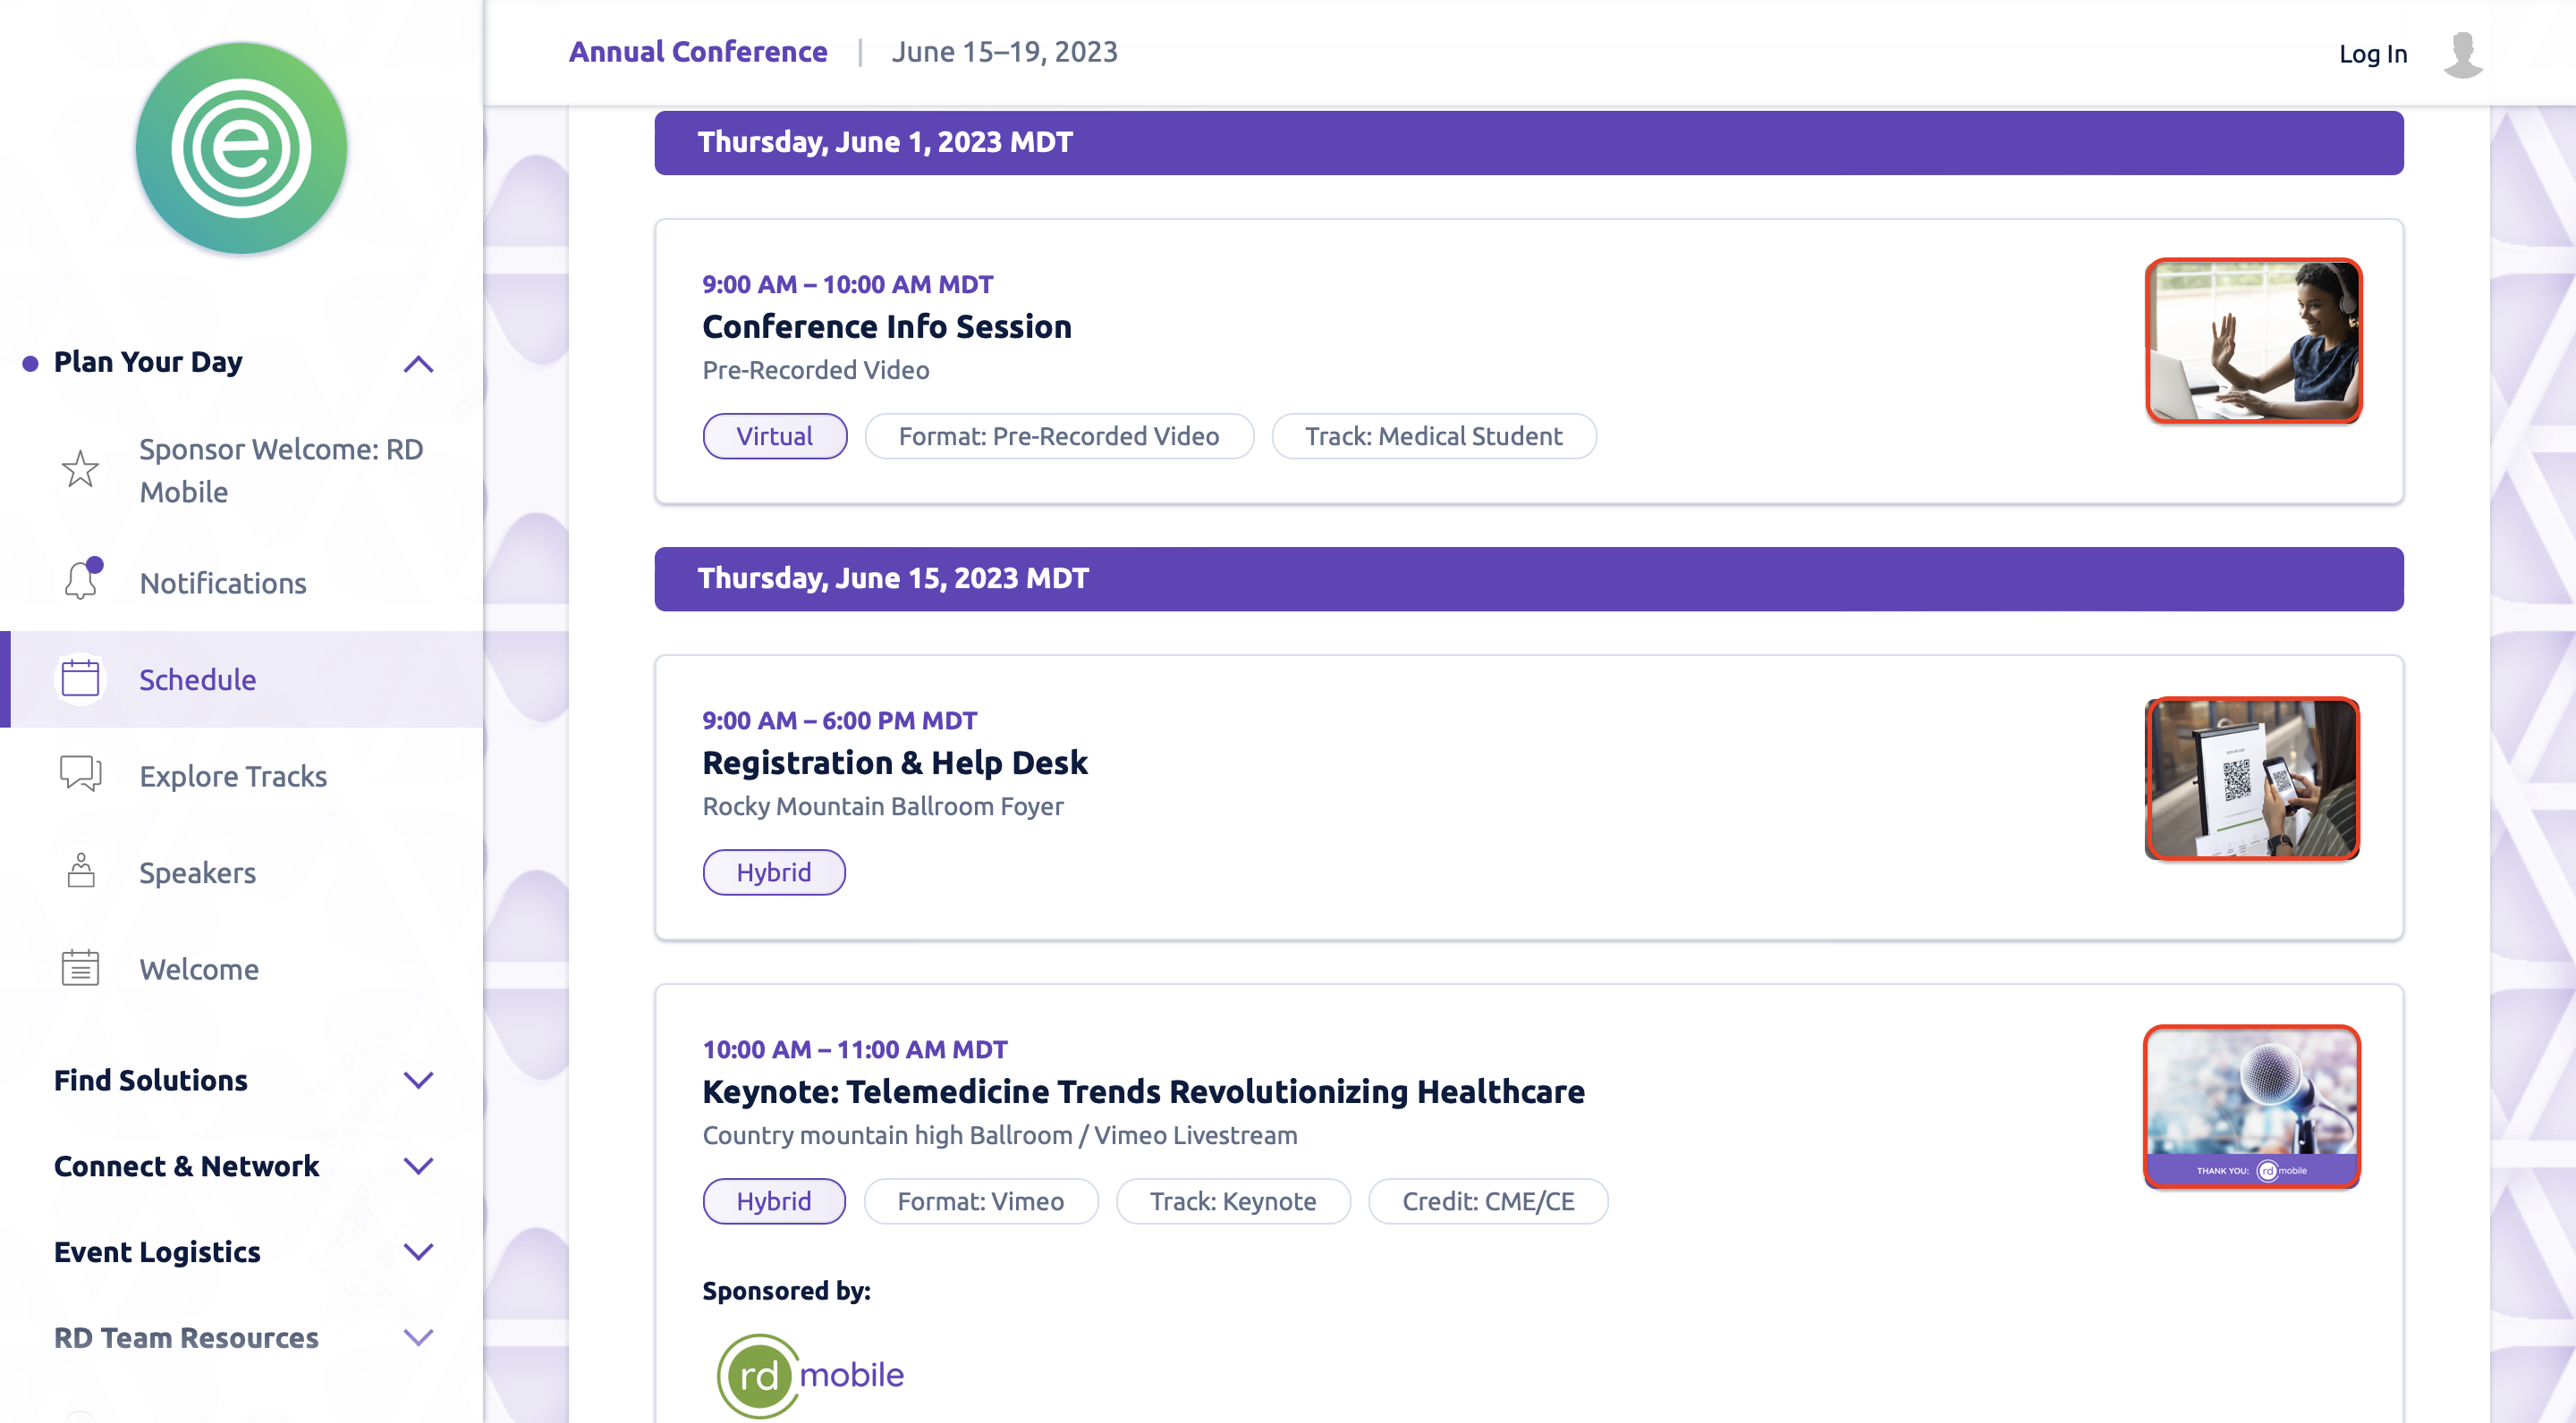Expand the Find Solutions section

click(418, 1081)
